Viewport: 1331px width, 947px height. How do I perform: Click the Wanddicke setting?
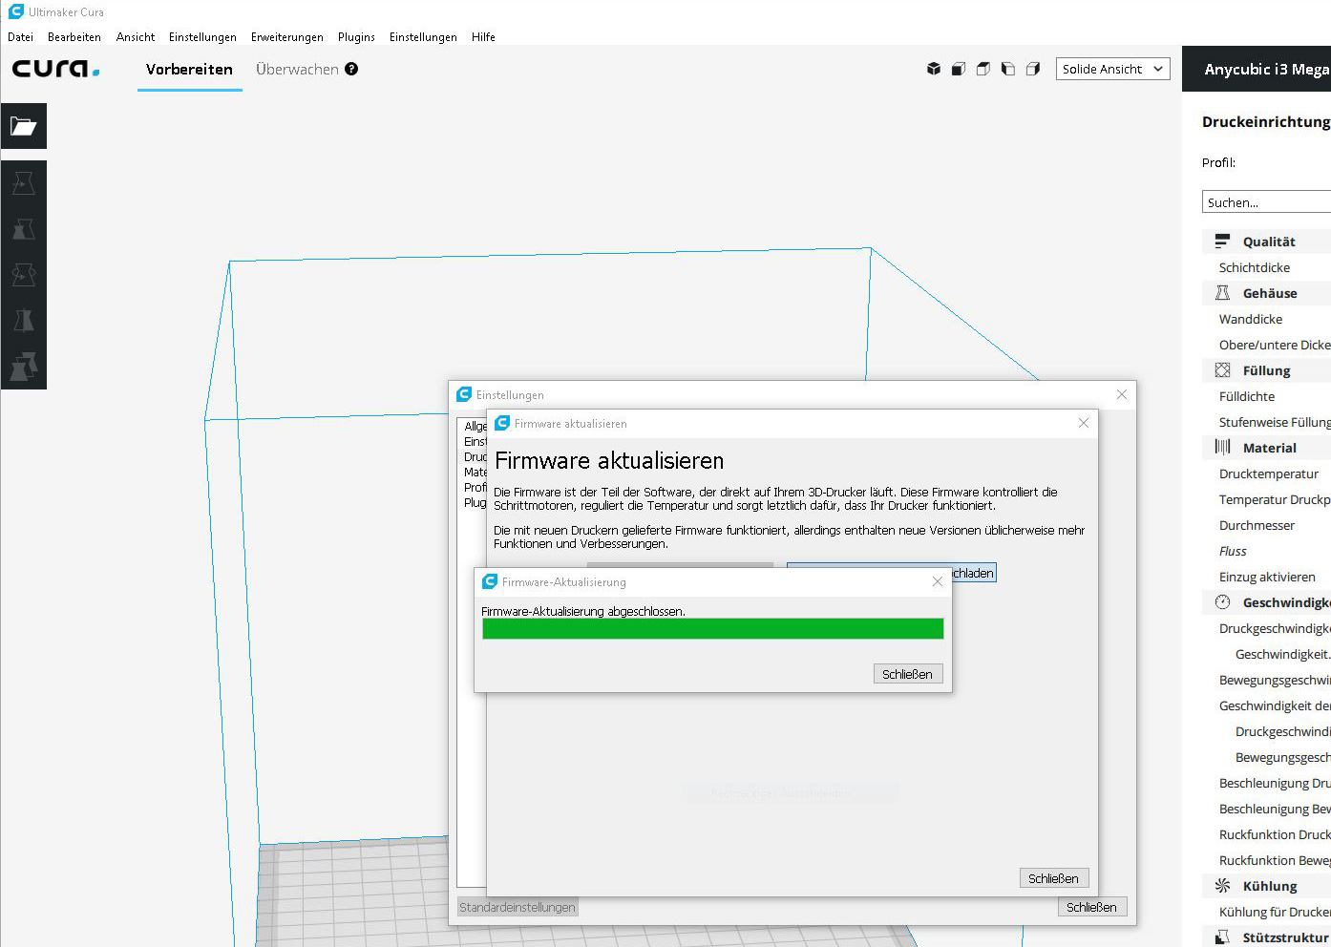tap(1251, 319)
